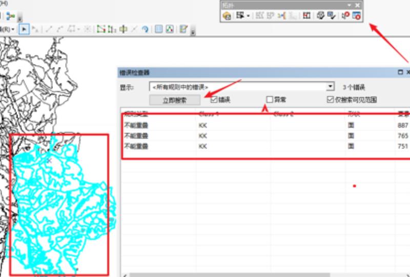Open Editor toolbar overflow options arrow
This screenshot has height=277, width=410.
coord(193,32)
